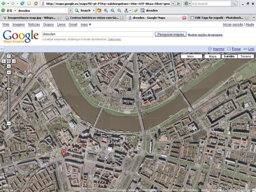The height and width of the screenshot is (192, 256).
Task: Open the Mais... map layers dropdown
Action: 191,56
